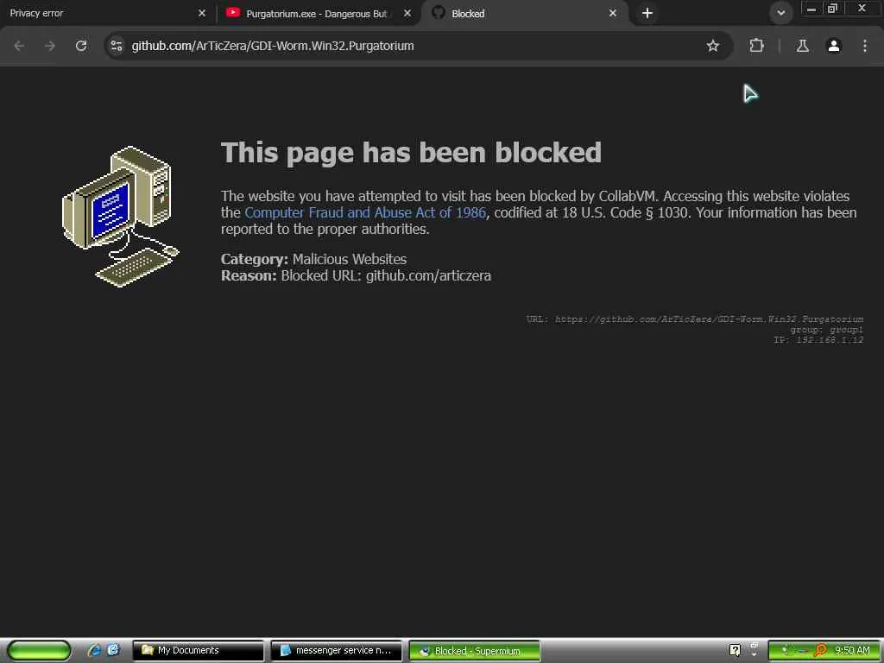Image resolution: width=884 pixels, height=663 pixels.
Task: Click the 'Reason:' label text
Action: click(x=249, y=275)
